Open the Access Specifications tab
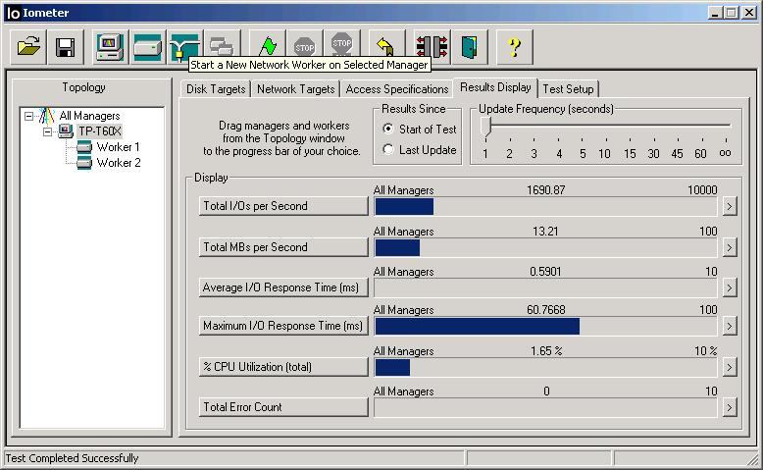The width and height of the screenshot is (763, 470). 396,89
